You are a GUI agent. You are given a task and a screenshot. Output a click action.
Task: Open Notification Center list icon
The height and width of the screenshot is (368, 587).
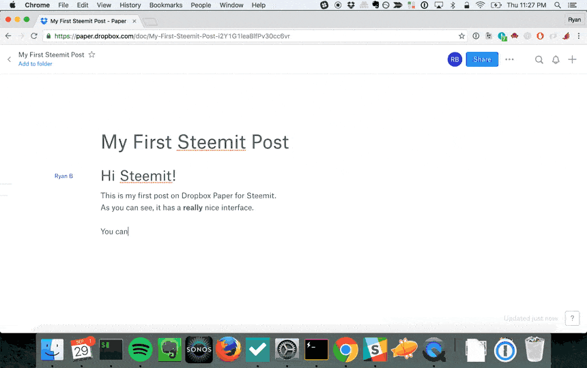[x=572, y=5]
